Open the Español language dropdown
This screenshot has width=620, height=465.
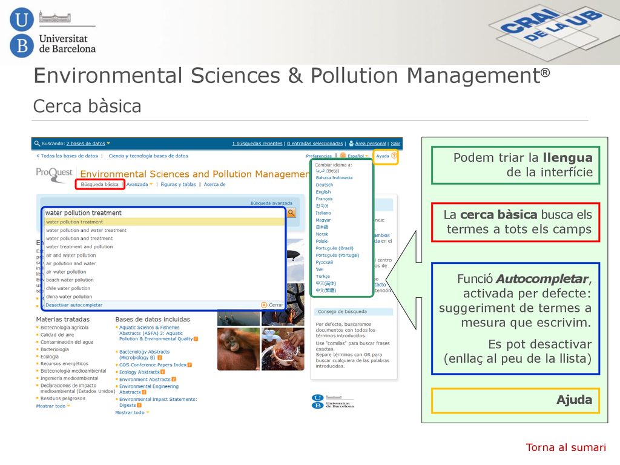358,156
